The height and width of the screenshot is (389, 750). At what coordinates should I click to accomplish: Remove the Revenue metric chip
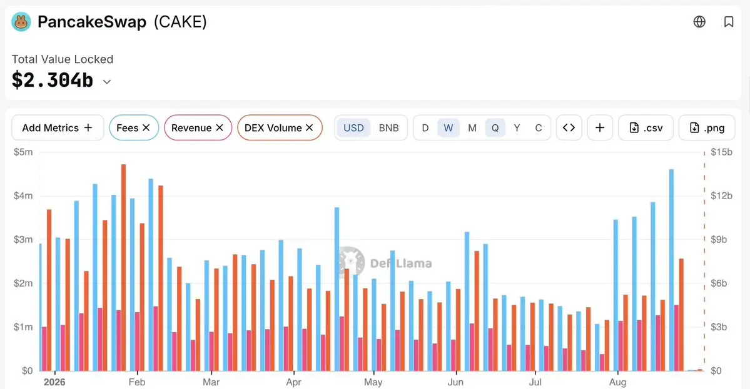(x=220, y=128)
